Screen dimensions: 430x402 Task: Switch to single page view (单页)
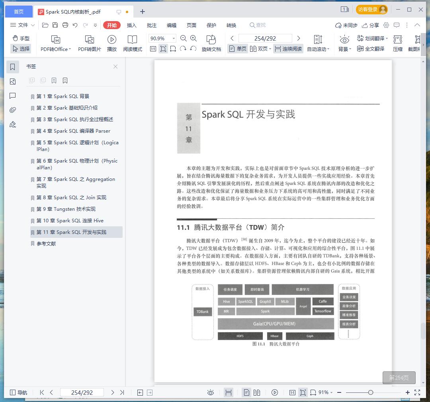(x=238, y=49)
